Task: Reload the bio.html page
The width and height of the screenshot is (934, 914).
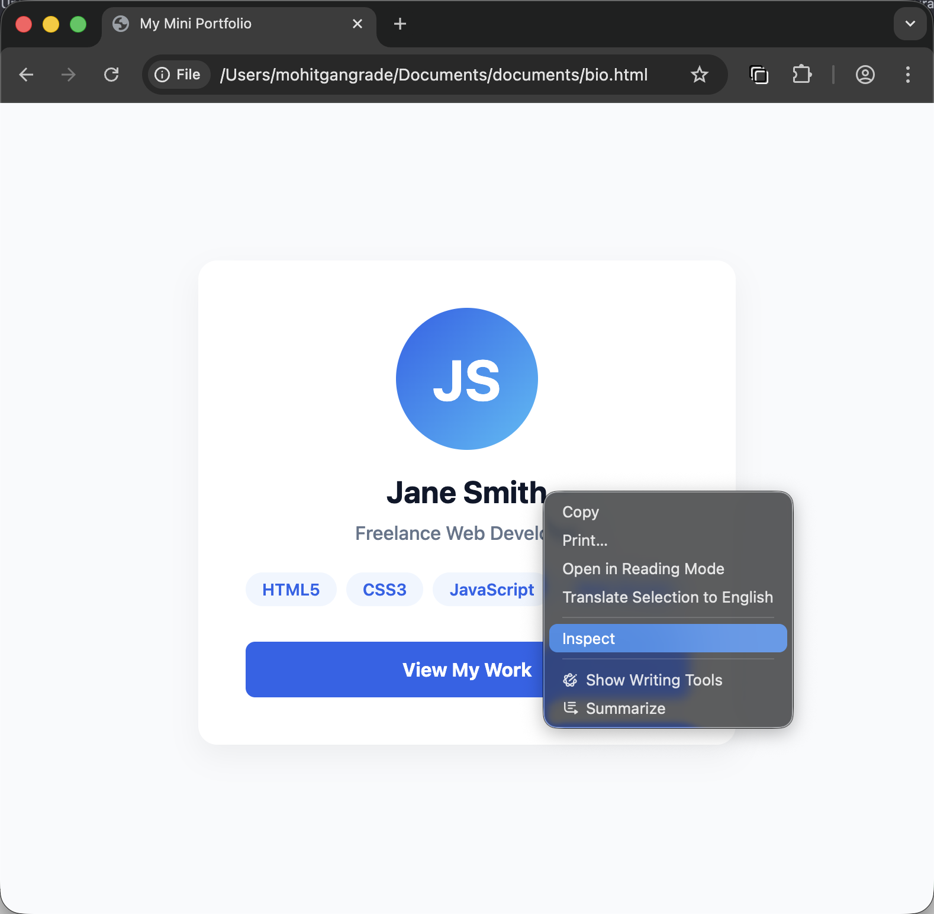Action: [111, 75]
